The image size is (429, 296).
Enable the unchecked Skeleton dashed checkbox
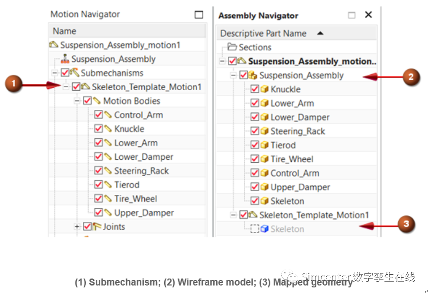(255, 229)
